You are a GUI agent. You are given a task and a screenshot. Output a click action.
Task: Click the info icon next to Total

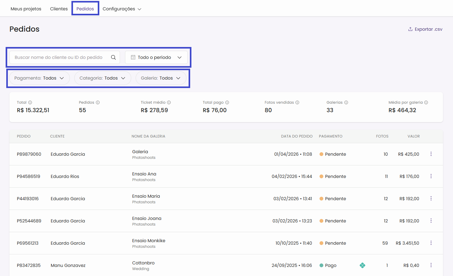[30, 102]
